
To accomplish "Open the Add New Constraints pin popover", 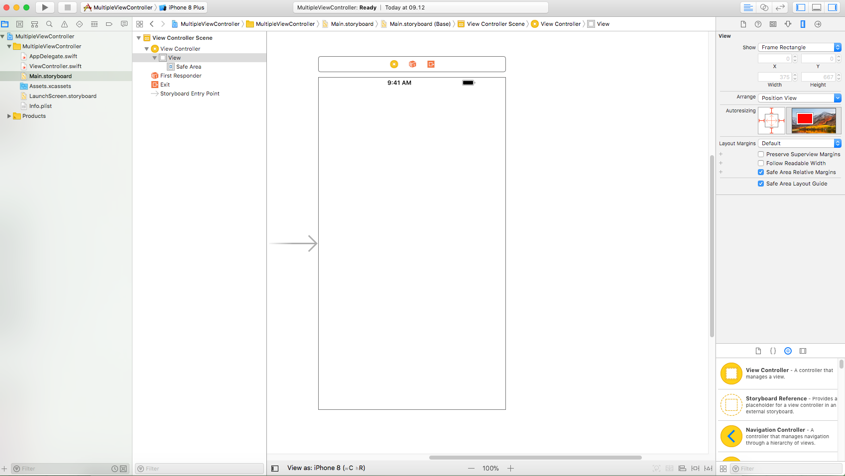I will tap(695, 468).
